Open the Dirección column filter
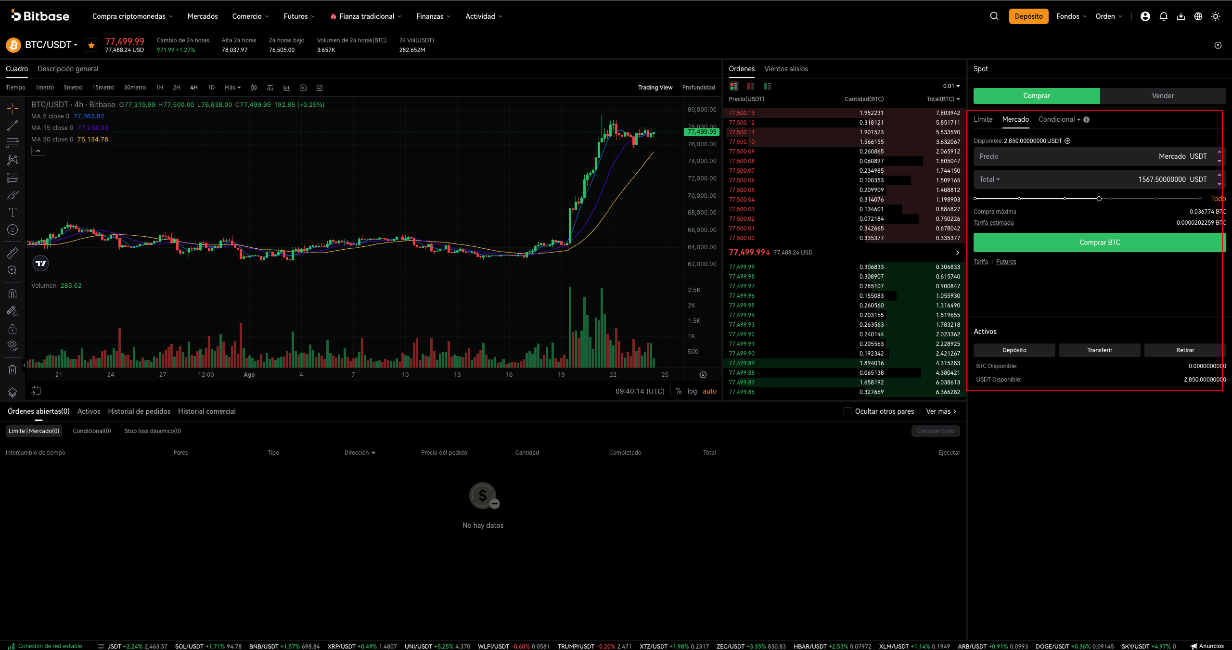 coord(360,453)
